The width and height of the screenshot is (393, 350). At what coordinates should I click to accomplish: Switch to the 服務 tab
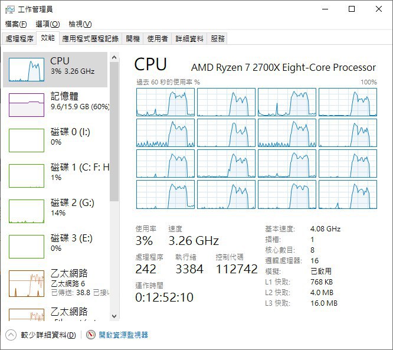217,38
